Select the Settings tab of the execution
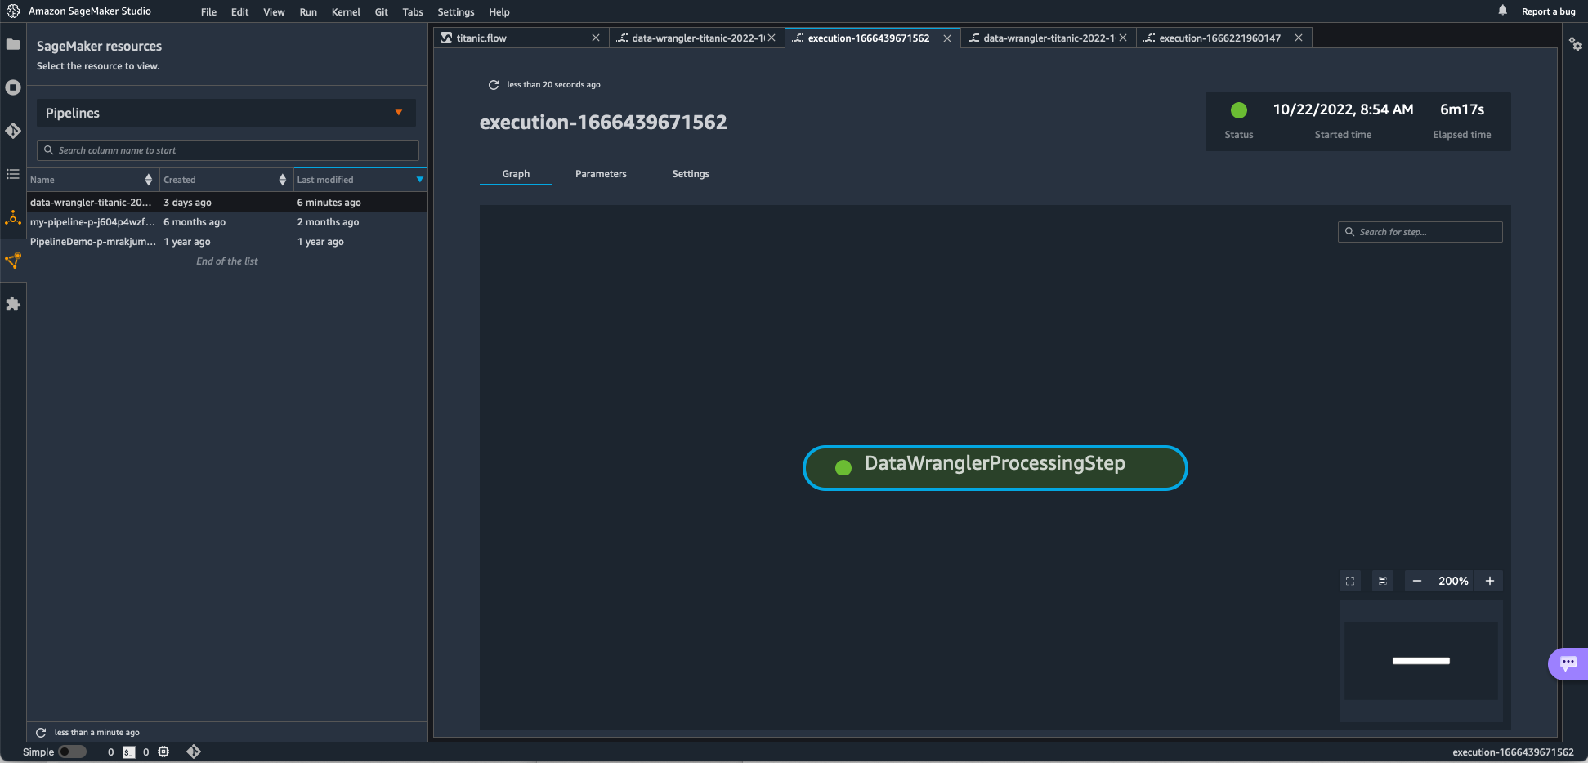 coord(691,174)
